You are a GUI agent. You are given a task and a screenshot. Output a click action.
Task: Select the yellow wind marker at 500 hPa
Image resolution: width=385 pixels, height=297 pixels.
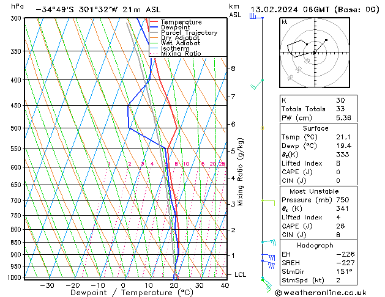coord(262,128)
